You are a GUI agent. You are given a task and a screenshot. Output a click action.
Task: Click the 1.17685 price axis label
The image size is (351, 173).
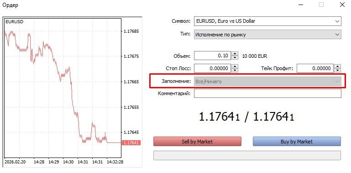pyautogui.click(x=131, y=31)
